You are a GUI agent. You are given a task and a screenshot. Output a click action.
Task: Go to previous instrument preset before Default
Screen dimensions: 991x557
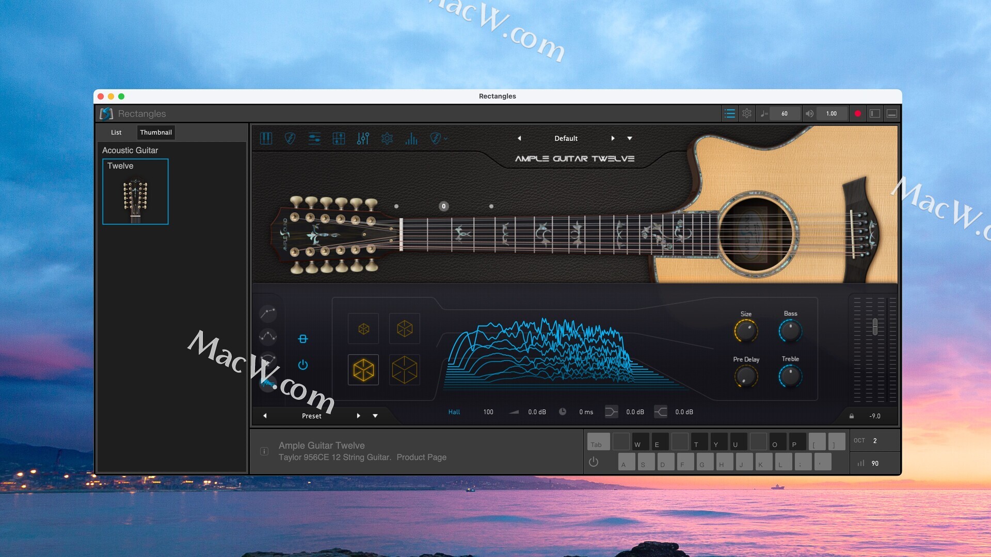[519, 138]
